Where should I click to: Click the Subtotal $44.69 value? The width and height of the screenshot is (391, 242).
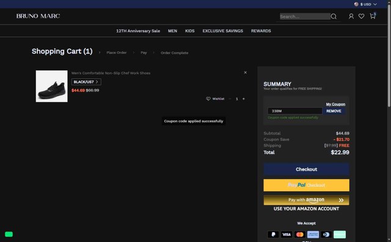coord(342,133)
